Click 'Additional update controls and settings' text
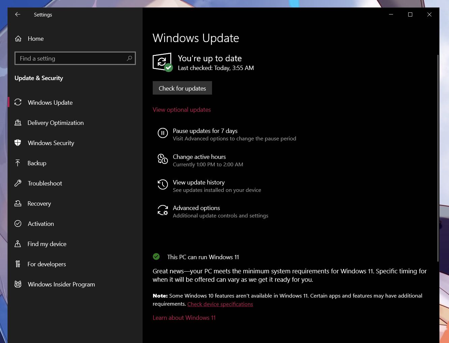The image size is (449, 343). [x=220, y=216]
